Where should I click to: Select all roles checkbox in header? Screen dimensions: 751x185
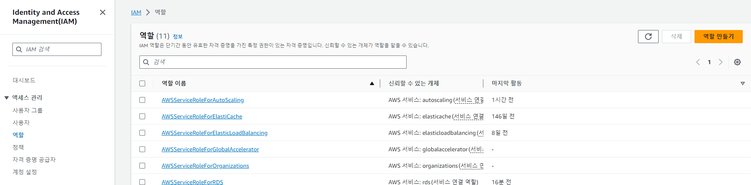(x=142, y=83)
